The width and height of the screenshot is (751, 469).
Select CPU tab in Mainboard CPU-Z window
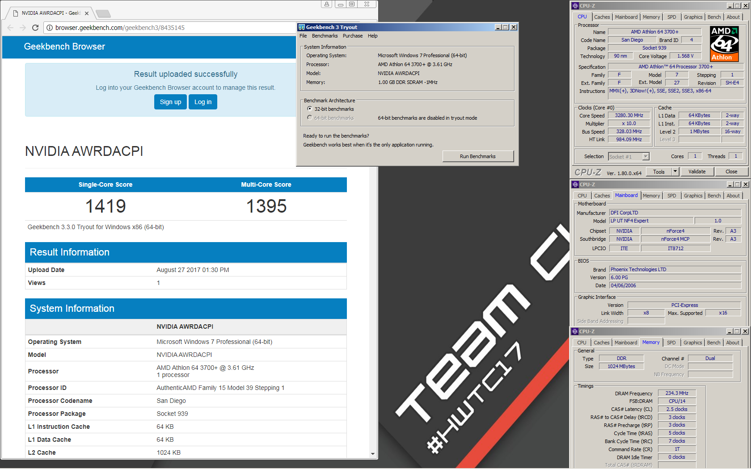point(582,196)
